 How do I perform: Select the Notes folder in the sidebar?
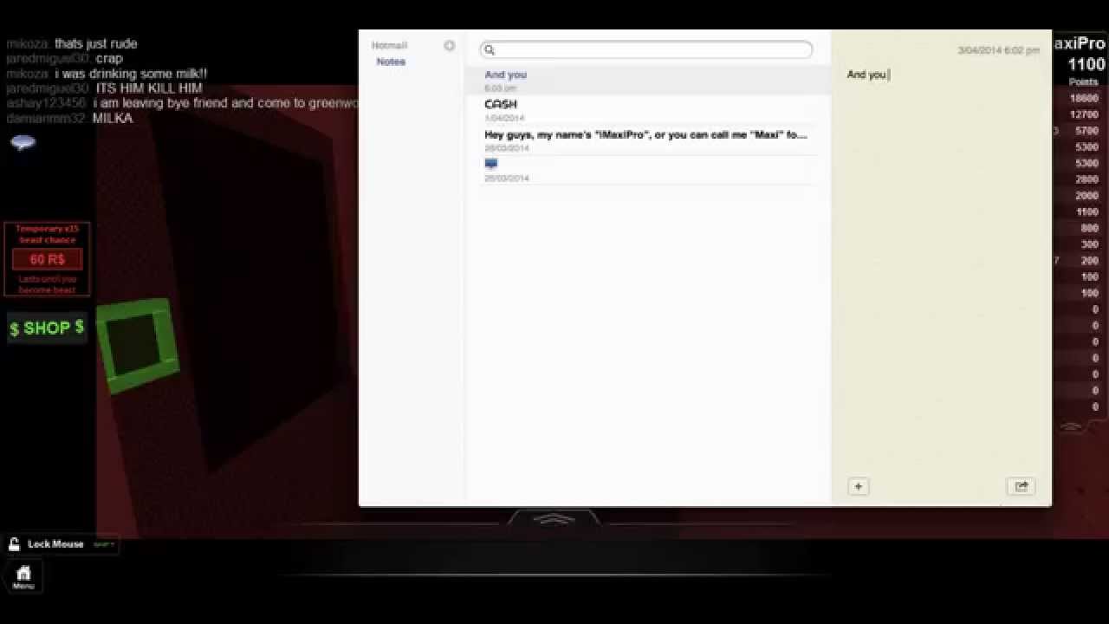391,62
